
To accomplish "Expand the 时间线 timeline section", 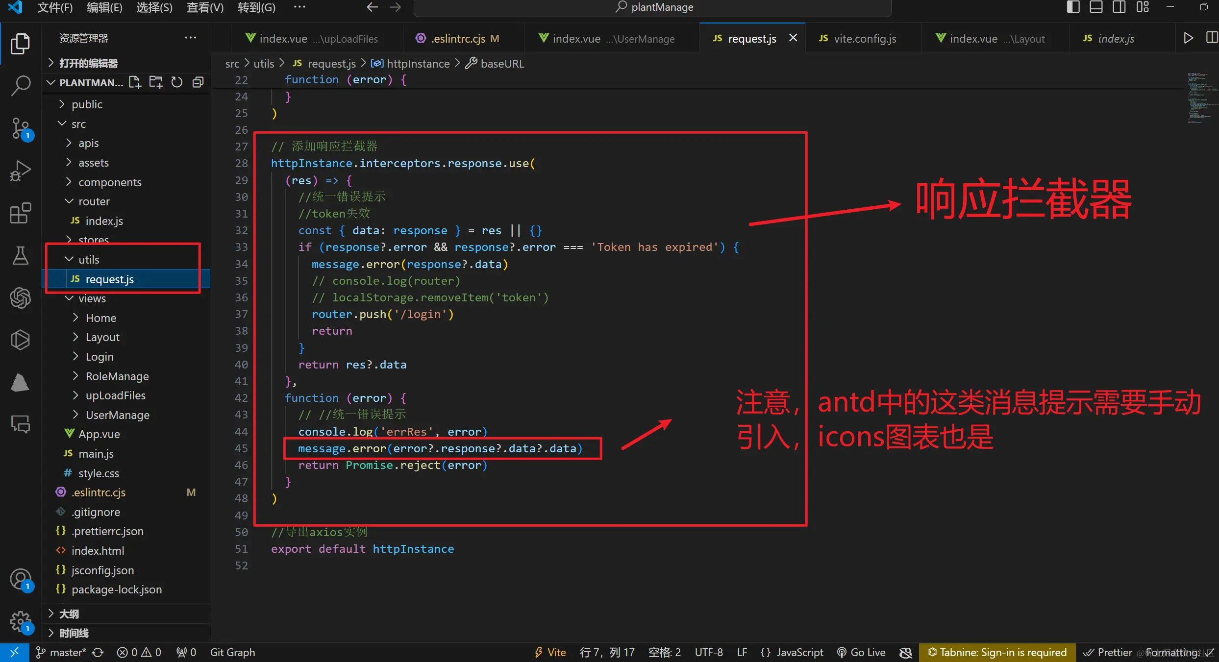I will pos(126,633).
